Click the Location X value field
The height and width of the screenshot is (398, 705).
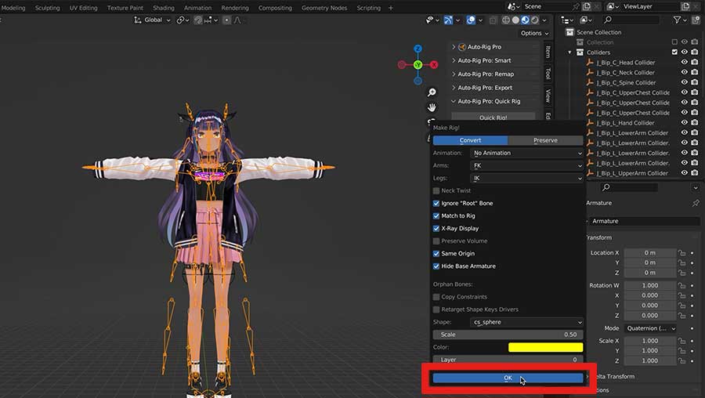pyautogui.click(x=649, y=253)
